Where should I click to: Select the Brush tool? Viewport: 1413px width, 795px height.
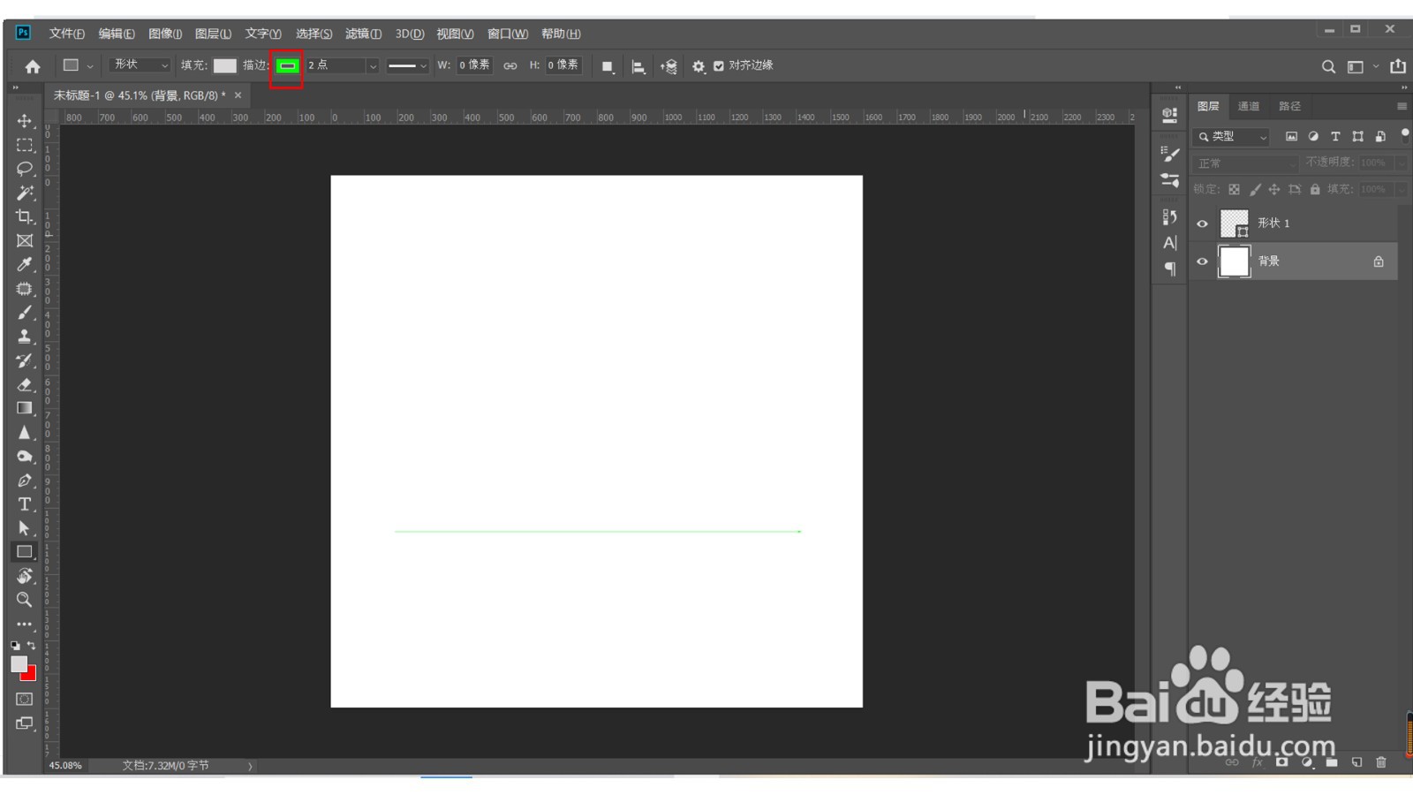pyautogui.click(x=25, y=313)
